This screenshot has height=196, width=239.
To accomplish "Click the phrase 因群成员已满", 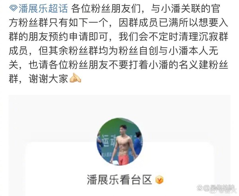I will click(148, 23).
